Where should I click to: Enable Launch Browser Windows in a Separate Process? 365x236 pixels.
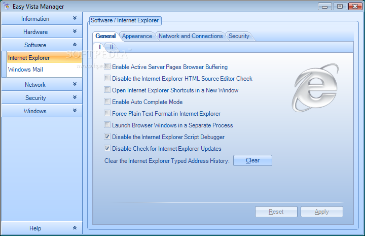107,125
